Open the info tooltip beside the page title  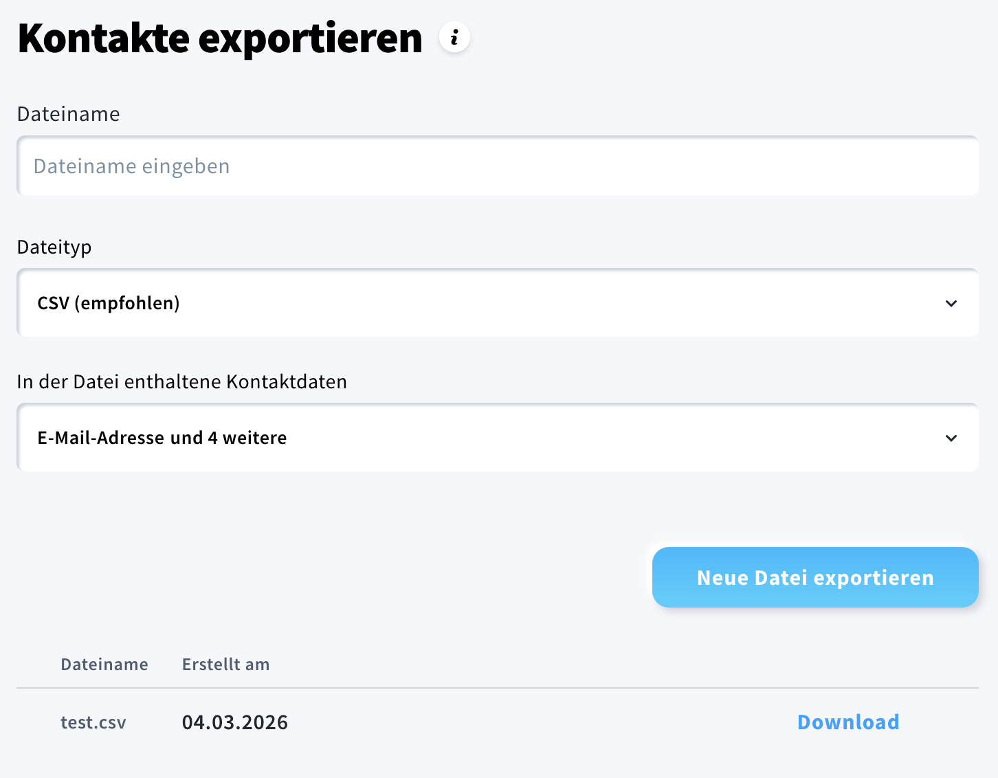pyautogui.click(x=454, y=37)
